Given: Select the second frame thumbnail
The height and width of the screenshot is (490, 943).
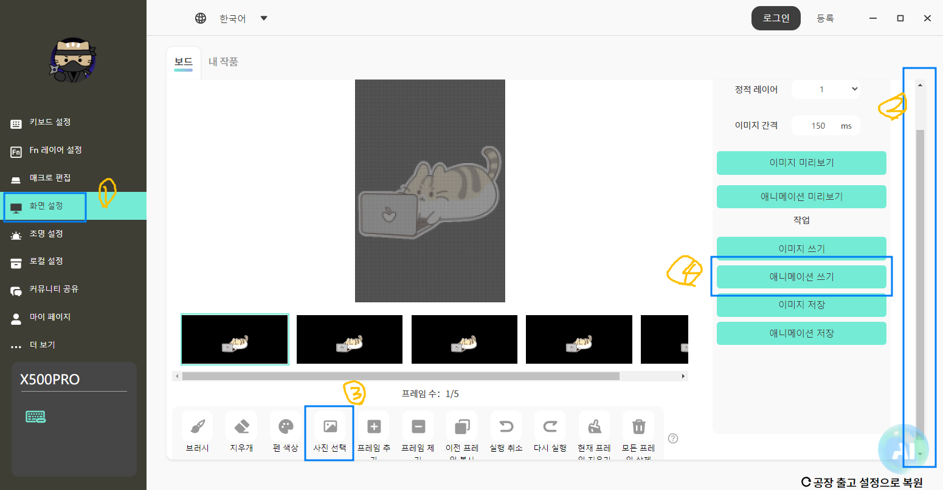Looking at the screenshot, I should [x=350, y=339].
